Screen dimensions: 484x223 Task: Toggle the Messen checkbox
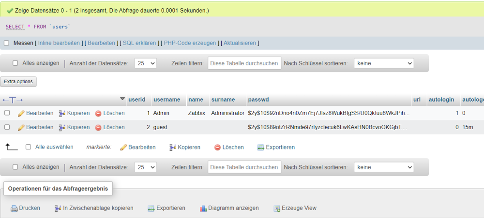(6, 43)
